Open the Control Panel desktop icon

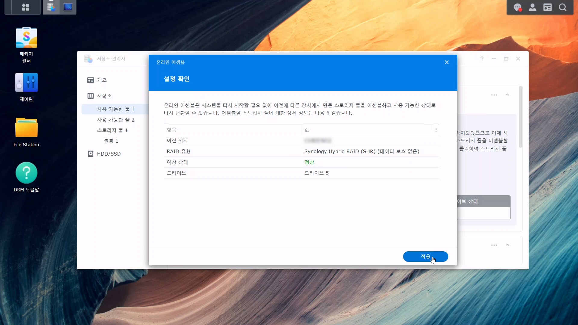pos(26,83)
